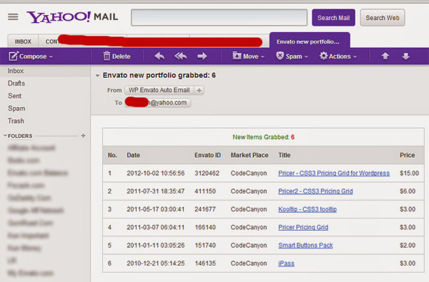Reply all using the double arrow icon
Image resolution: width=429 pixels, height=282 pixels.
[x=181, y=56]
